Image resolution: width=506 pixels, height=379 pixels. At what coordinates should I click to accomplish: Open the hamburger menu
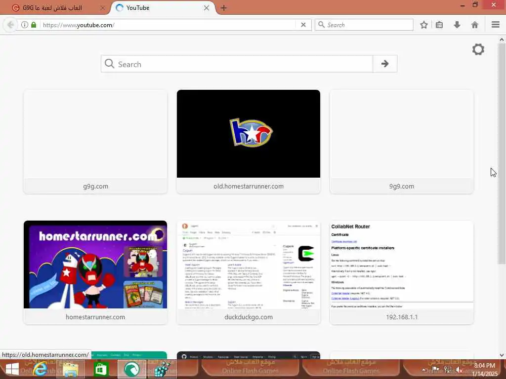click(496, 25)
